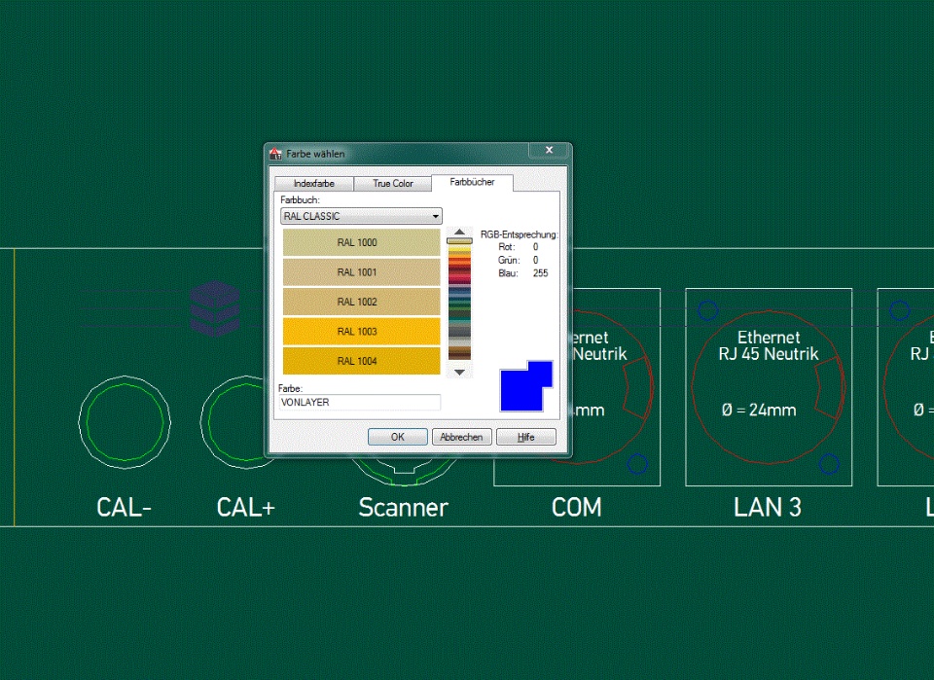Pick the RAL 1001 color swatch
The height and width of the screenshot is (680, 934).
point(361,272)
